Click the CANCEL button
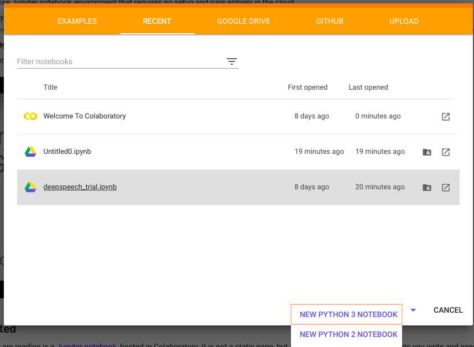 (448, 310)
